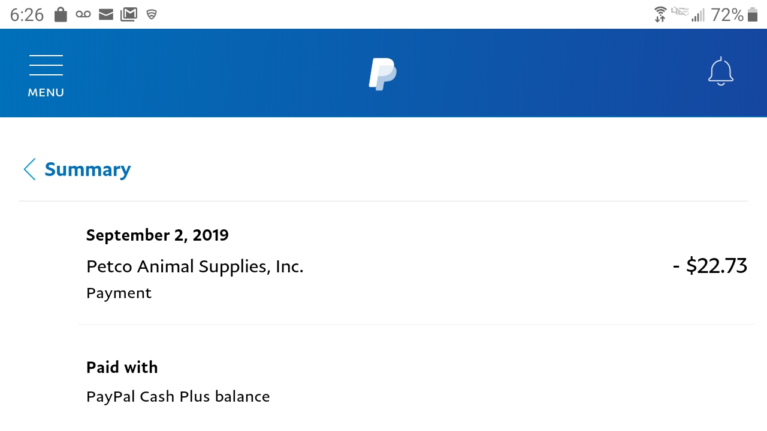Tap the battery icon in status bar
Screen dimensions: 767x431
click(x=753, y=14)
